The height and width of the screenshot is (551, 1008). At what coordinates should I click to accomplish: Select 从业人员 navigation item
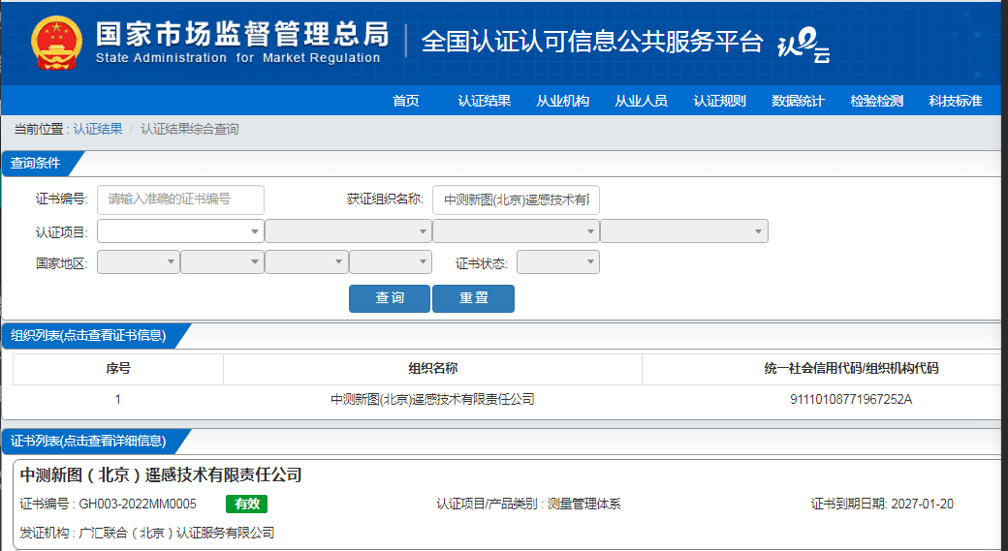(x=641, y=101)
